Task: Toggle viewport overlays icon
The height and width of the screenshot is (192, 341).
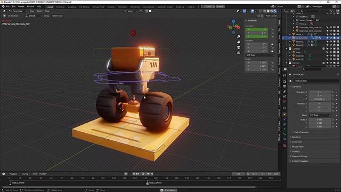Action: [252, 11]
